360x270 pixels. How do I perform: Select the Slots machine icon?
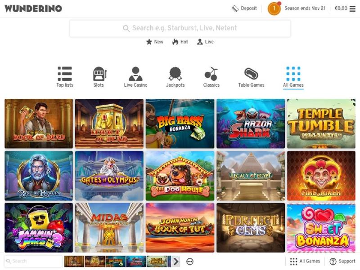tap(99, 74)
